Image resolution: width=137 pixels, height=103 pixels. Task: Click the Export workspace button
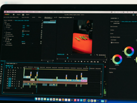[28, 15]
